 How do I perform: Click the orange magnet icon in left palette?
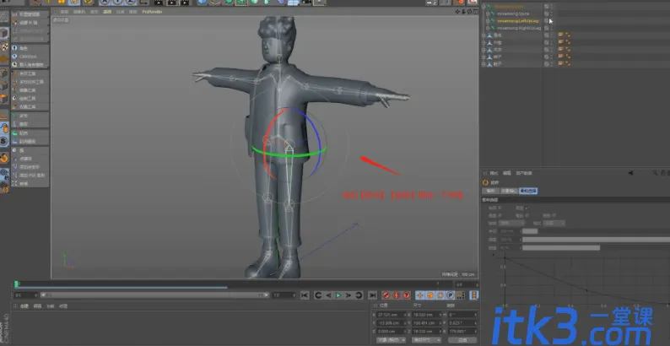pos(4,158)
